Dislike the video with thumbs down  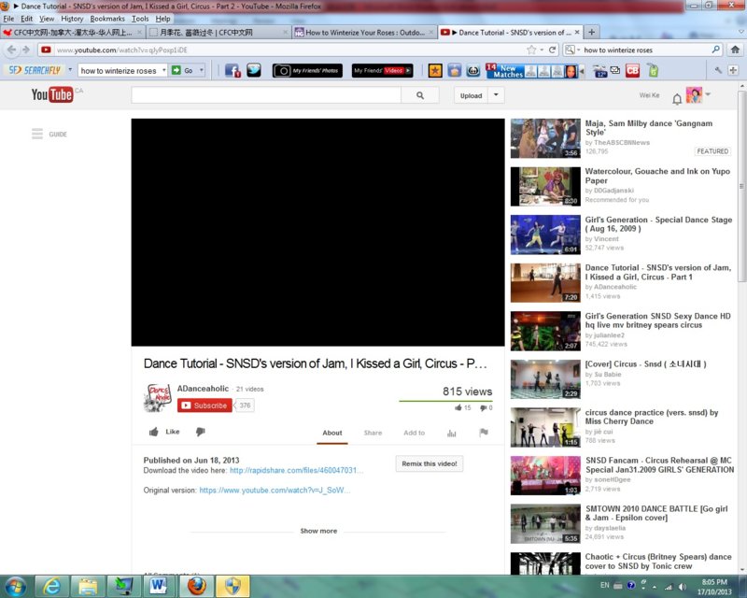click(x=200, y=432)
